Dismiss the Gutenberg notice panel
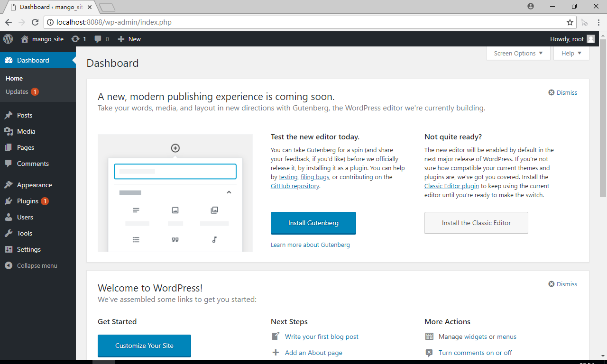This screenshot has width=607, height=364. pos(563,92)
